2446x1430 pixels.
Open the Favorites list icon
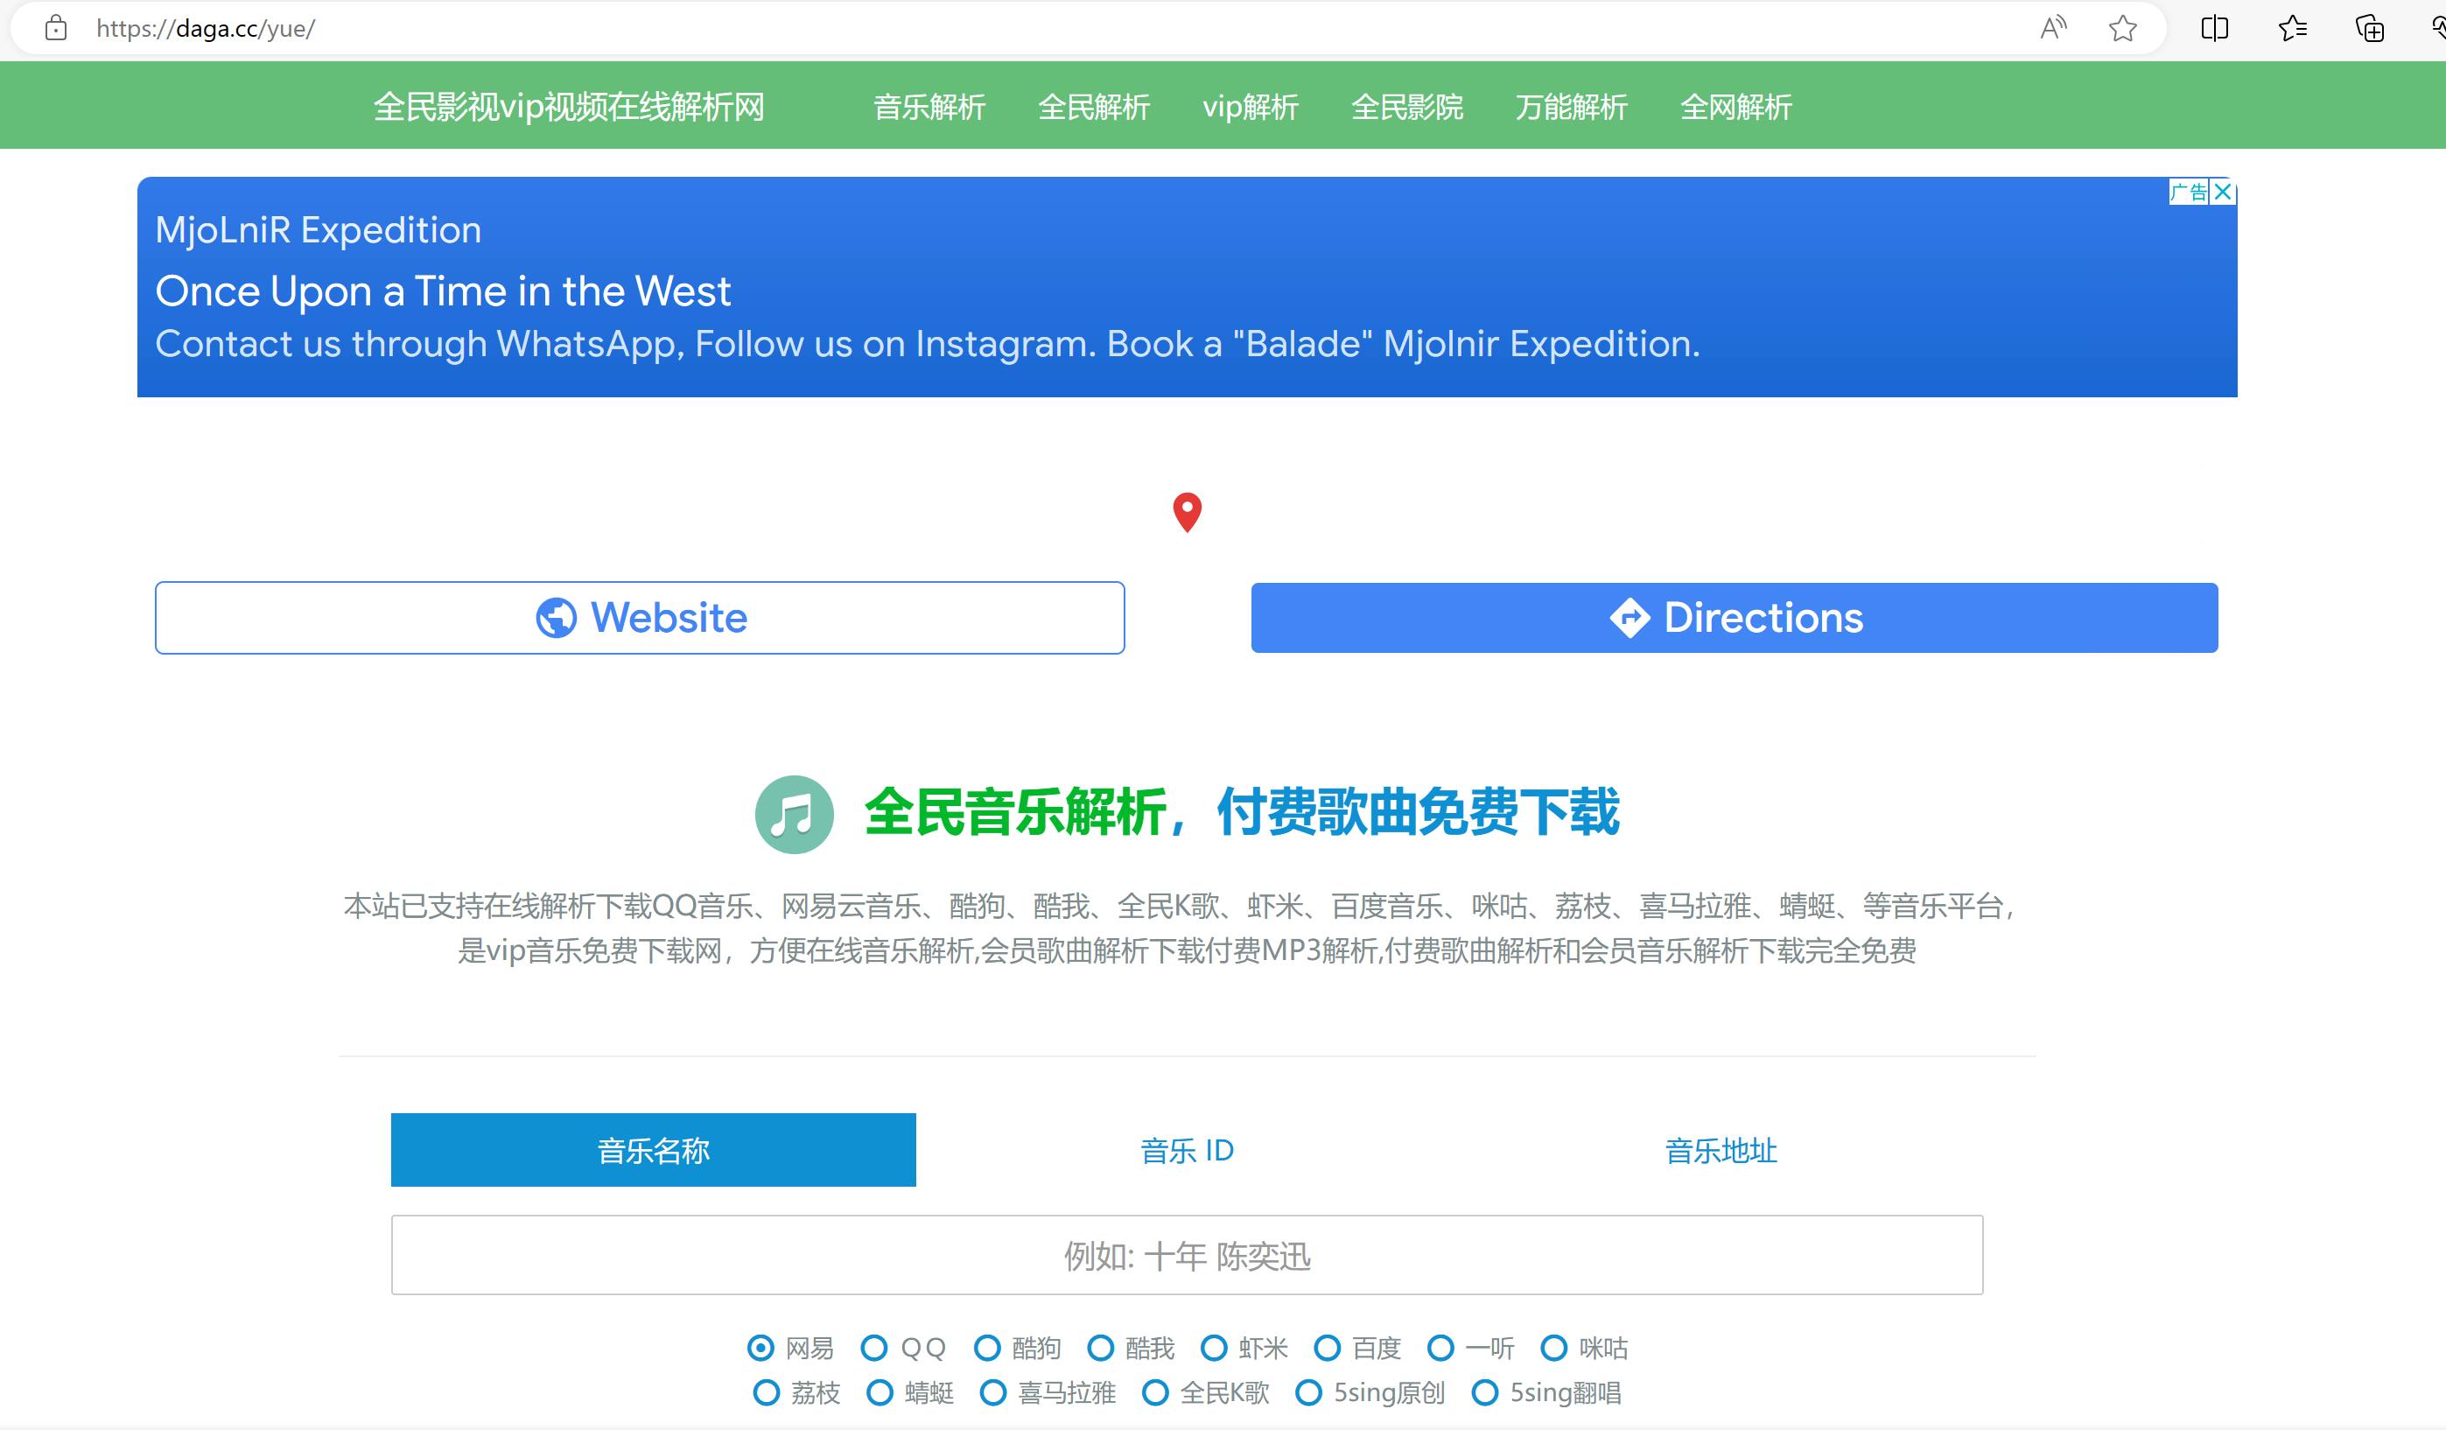[2292, 28]
